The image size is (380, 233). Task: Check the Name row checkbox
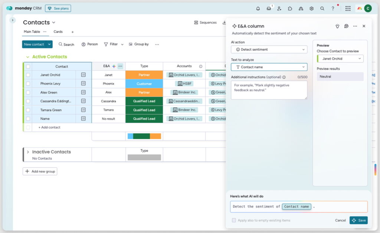pos(28,119)
